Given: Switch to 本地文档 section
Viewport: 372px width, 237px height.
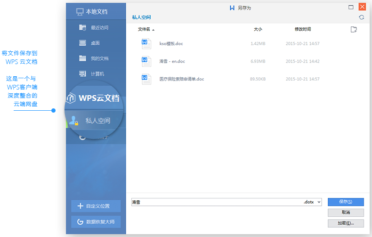Looking at the screenshot, I should coord(96,11).
